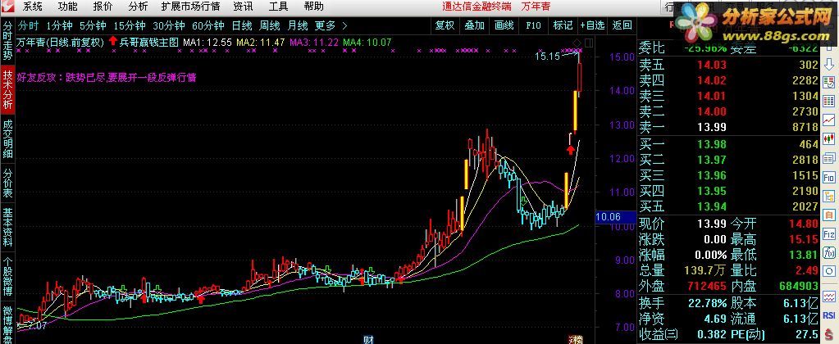
Task: Open the 帮助 menu
Action: [313, 7]
